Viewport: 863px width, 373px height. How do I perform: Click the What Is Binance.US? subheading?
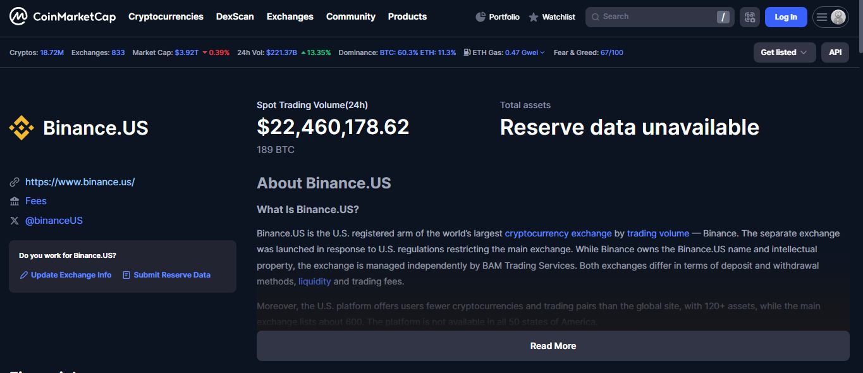tap(308, 210)
